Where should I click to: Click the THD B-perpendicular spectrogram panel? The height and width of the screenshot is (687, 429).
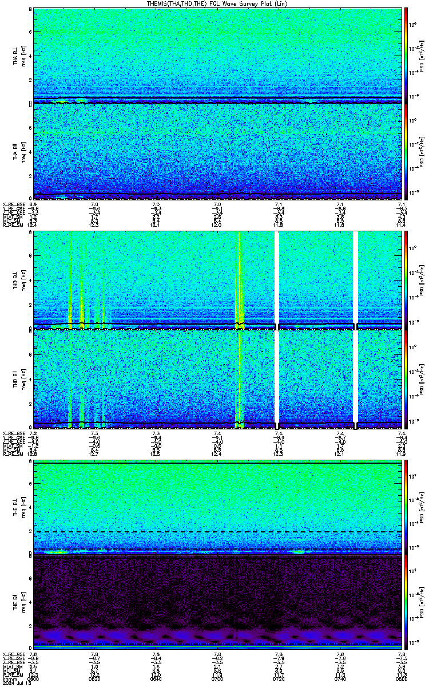tap(217, 280)
